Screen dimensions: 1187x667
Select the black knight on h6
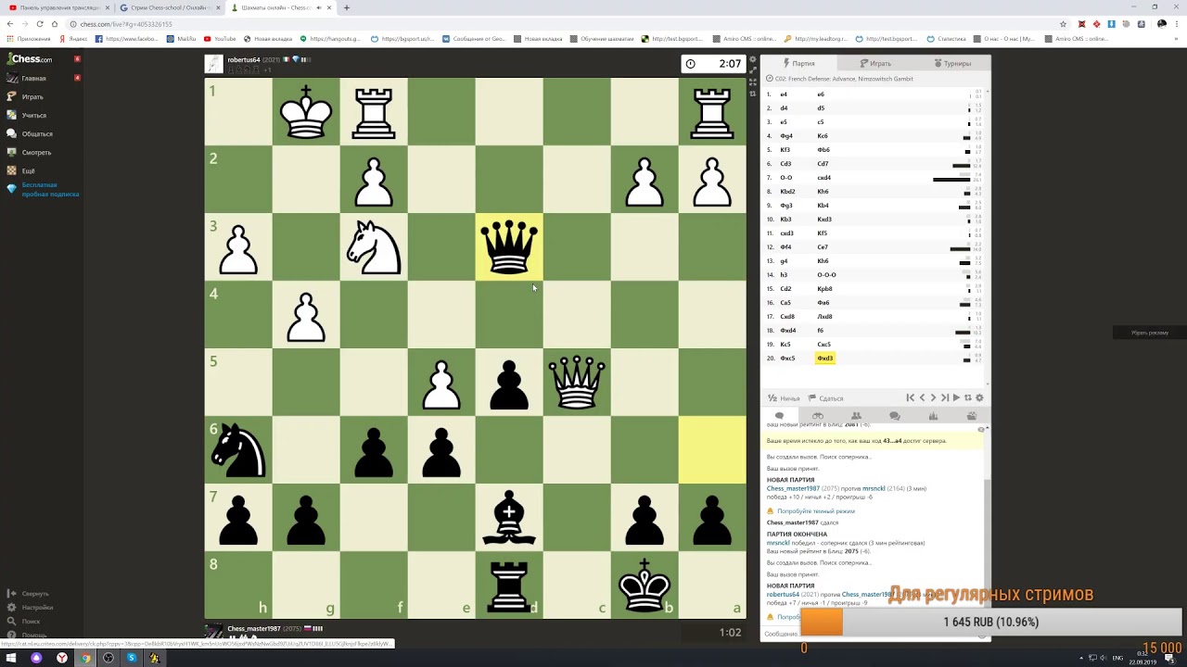point(238,449)
